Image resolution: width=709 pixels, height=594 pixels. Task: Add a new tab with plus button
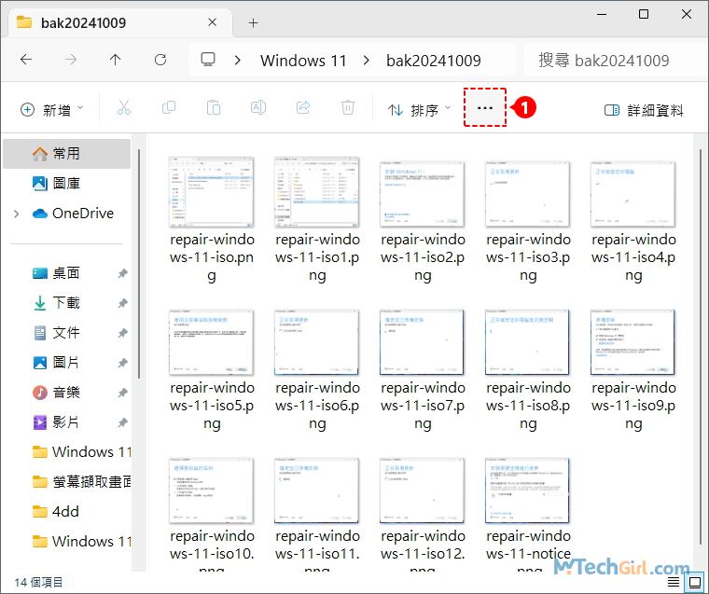tap(253, 22)
